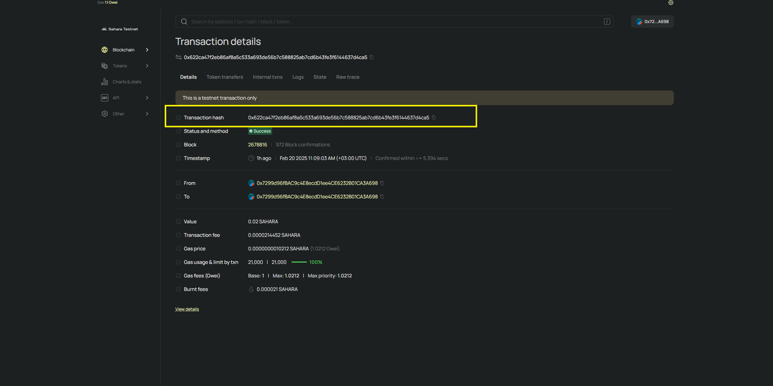Click the 0.02 SAHARA value
The height and width of the screenshot is (386, 773).
(x=263, y=221)
